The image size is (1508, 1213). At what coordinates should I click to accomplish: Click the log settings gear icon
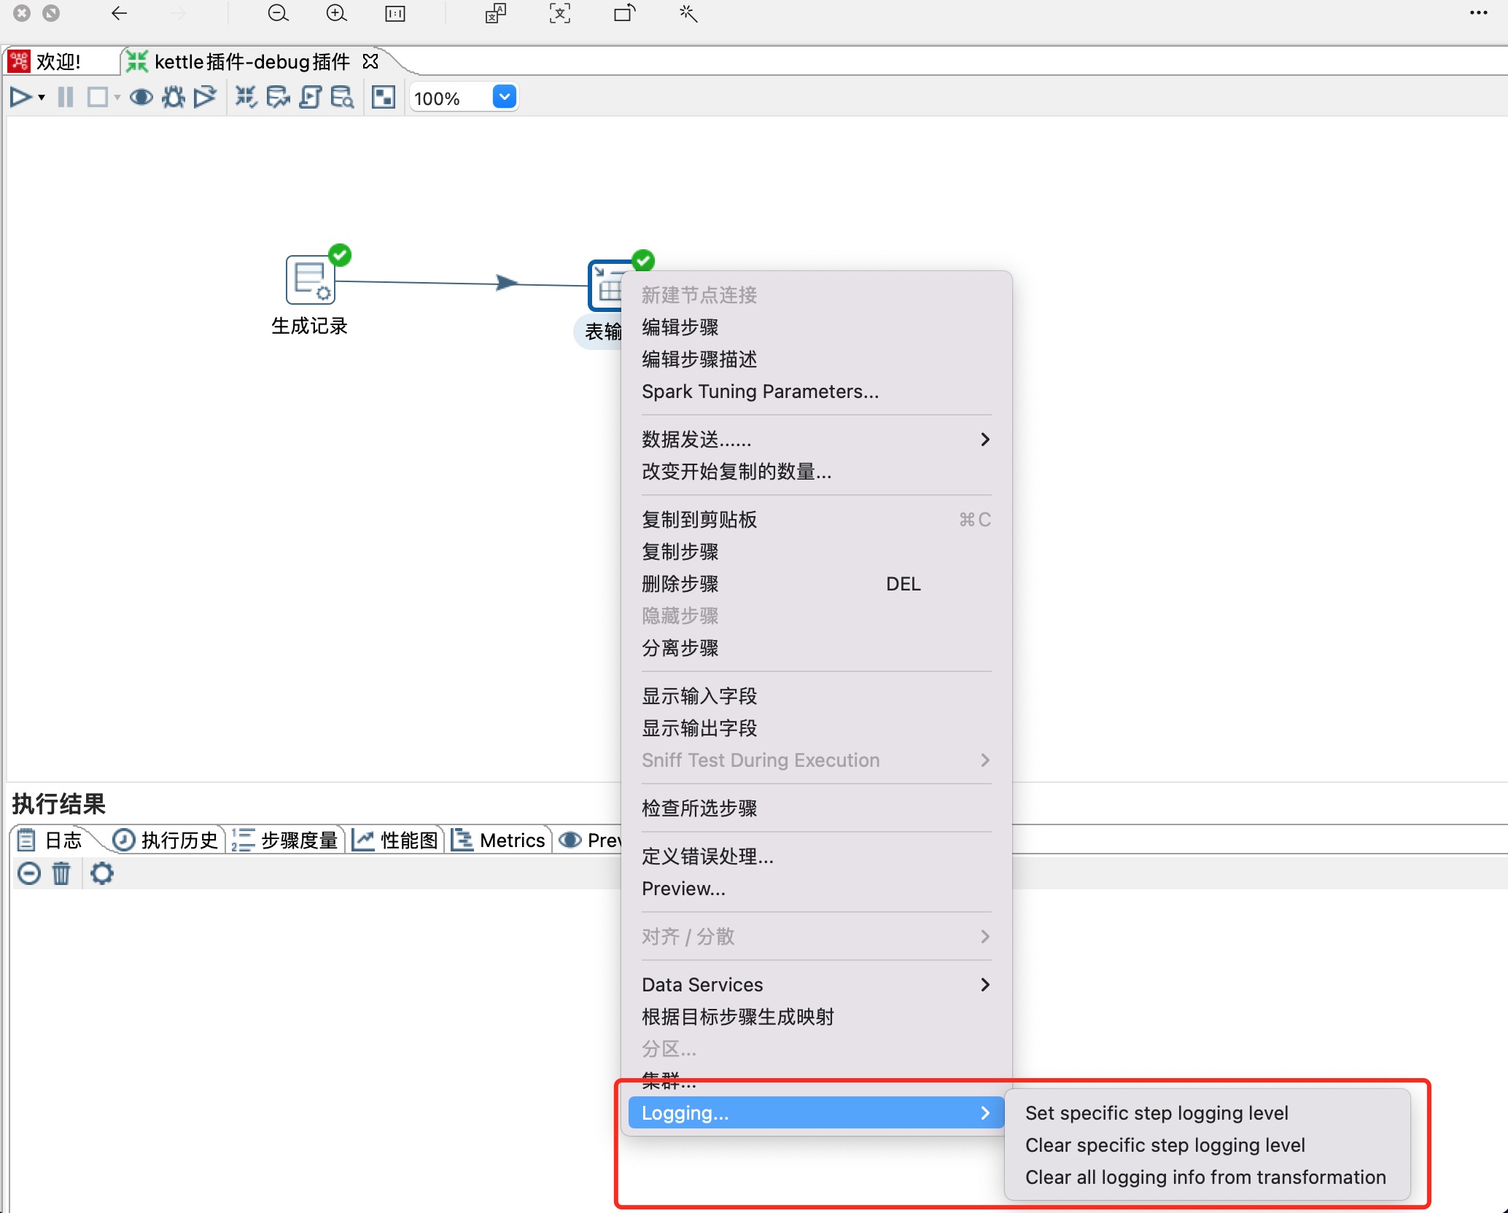(102, 873)
